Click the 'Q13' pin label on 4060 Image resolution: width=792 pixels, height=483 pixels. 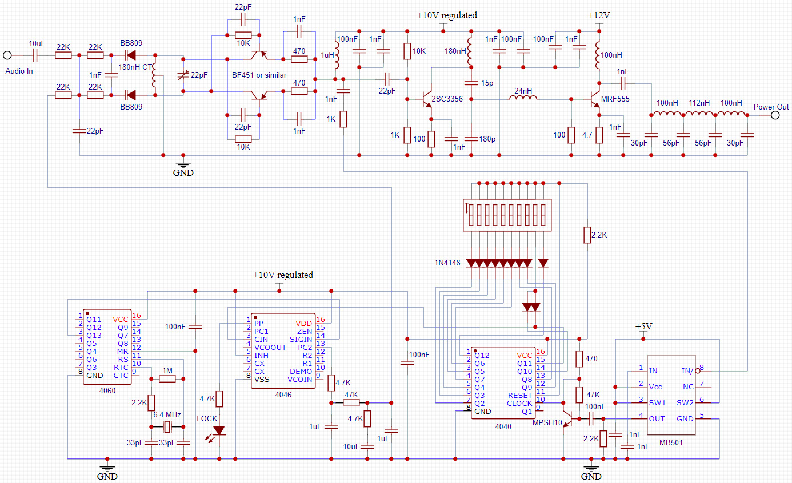[94, 335]
